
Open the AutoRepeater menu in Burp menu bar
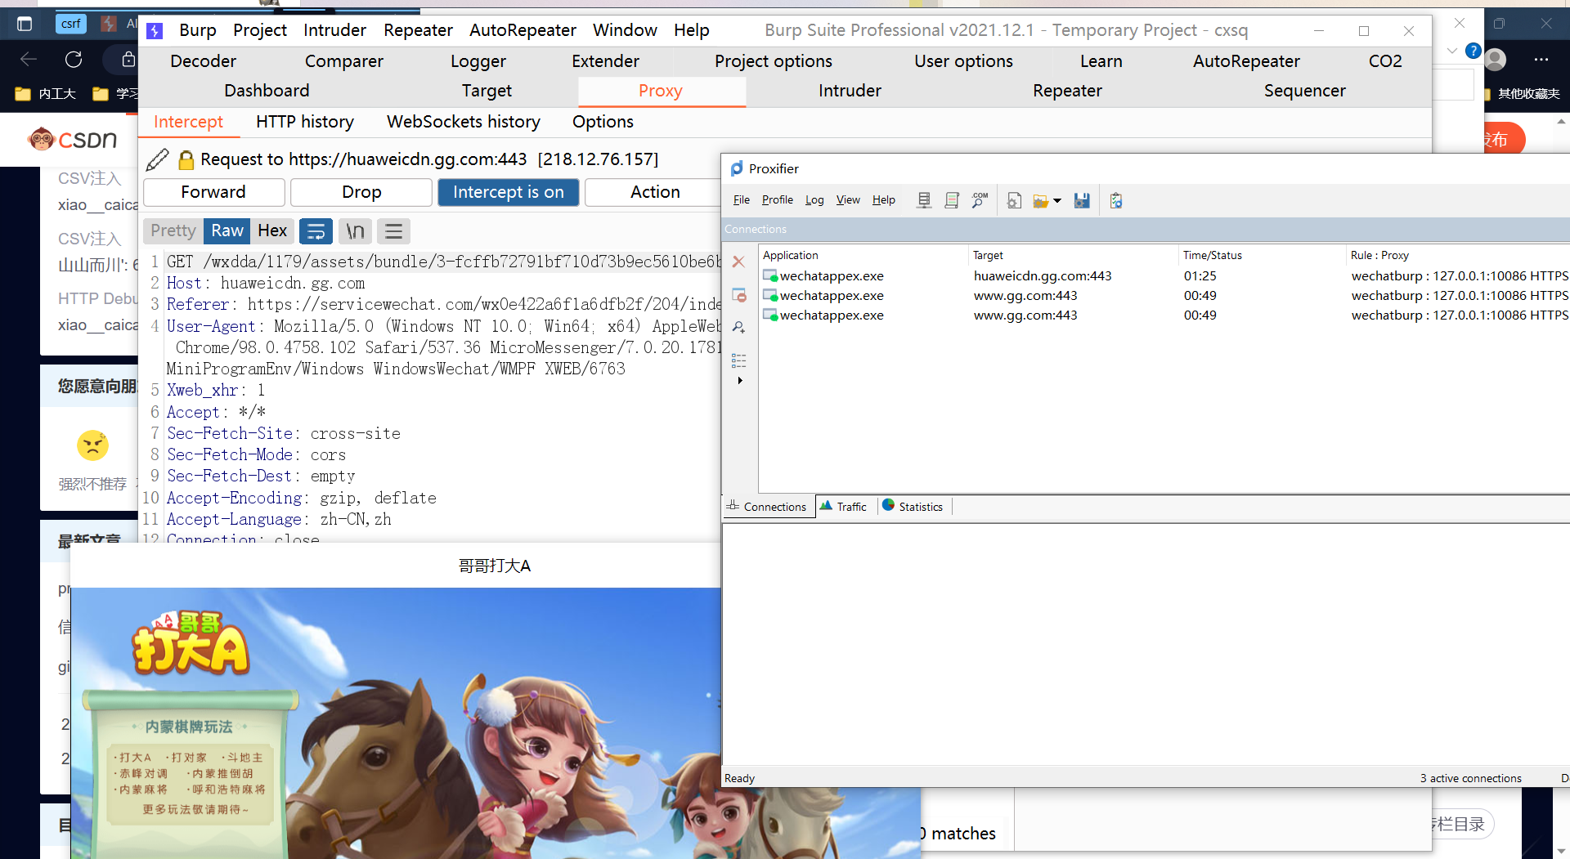(523, 30)
